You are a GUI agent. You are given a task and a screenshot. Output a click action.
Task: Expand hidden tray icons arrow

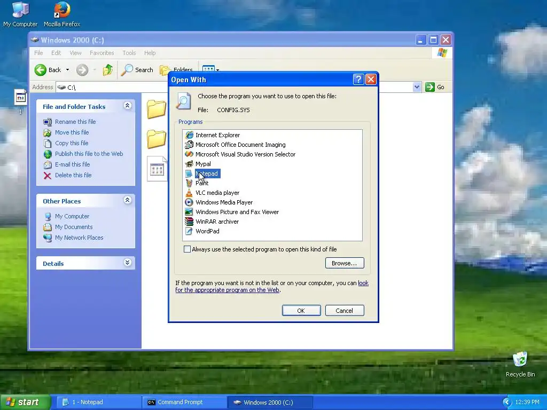click(507, 403)
